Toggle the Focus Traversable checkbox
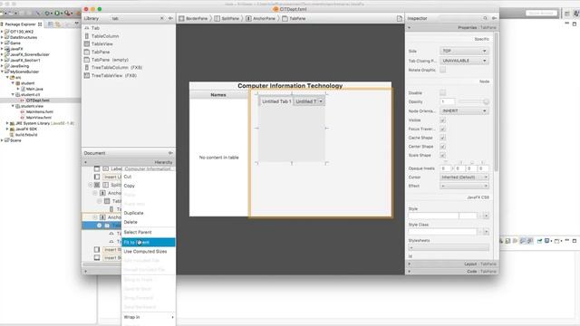The image size is (580, 326). point(443,129)
